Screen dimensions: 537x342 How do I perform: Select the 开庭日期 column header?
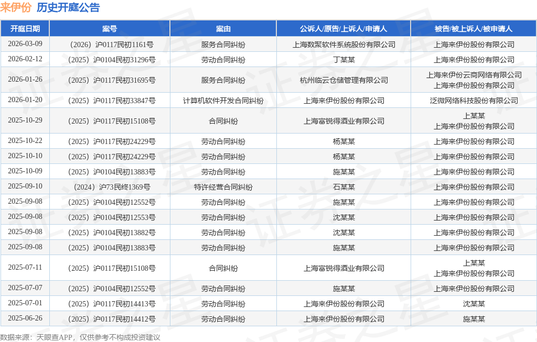[x=25, y=29]
